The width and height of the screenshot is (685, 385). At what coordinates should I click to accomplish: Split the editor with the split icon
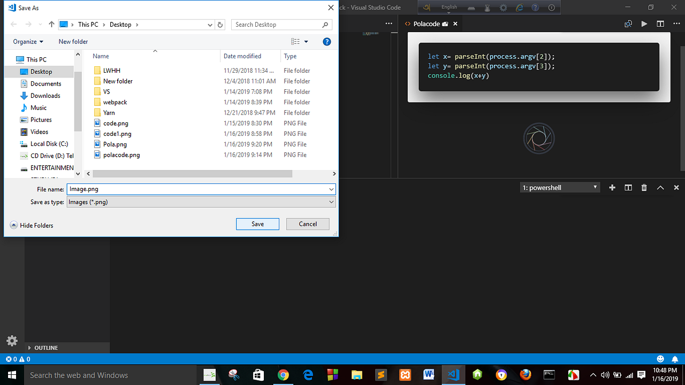[660, 24]
